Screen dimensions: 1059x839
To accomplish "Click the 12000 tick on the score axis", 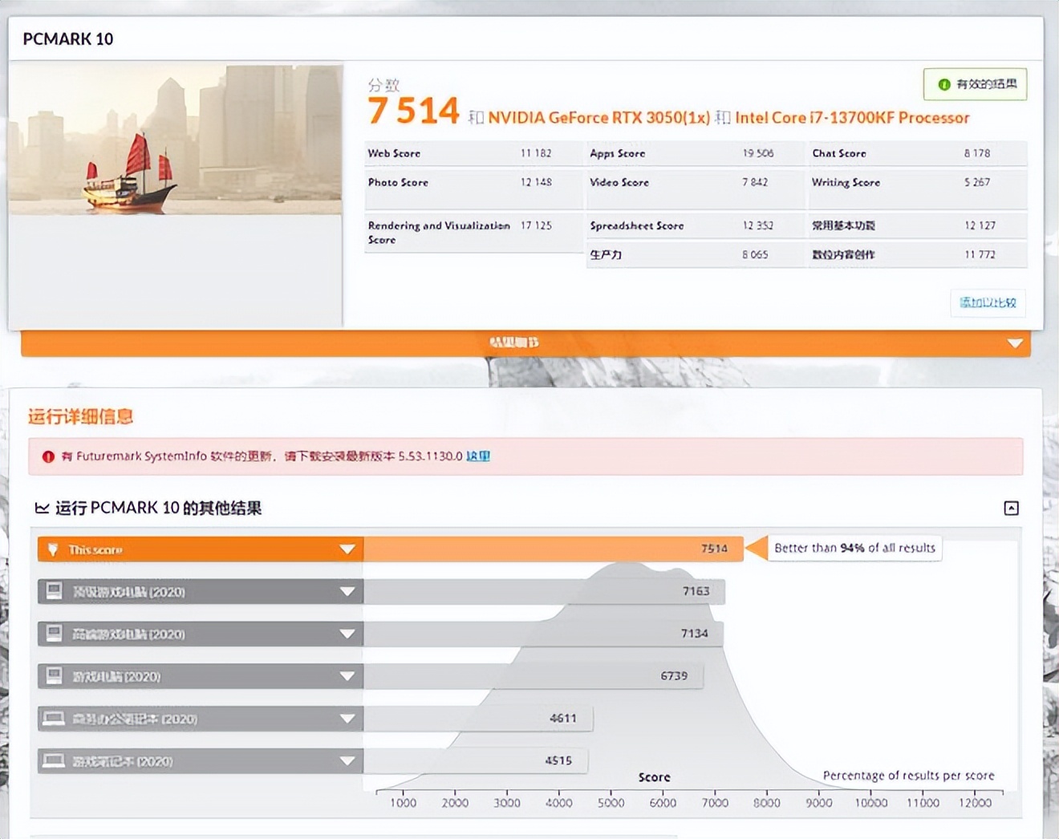I will (975, 802).
